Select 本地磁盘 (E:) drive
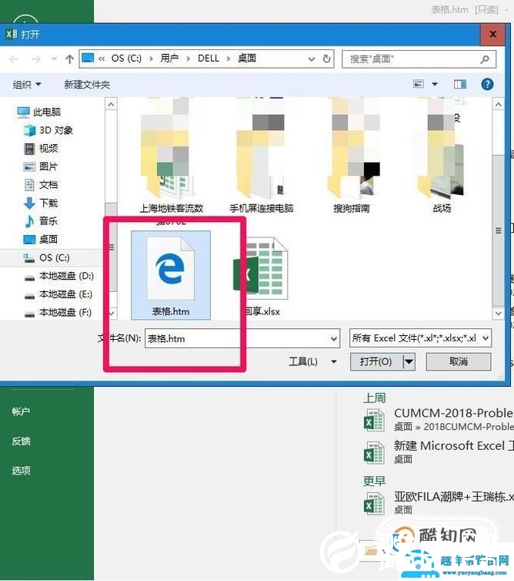 click(x=58, y=294)
